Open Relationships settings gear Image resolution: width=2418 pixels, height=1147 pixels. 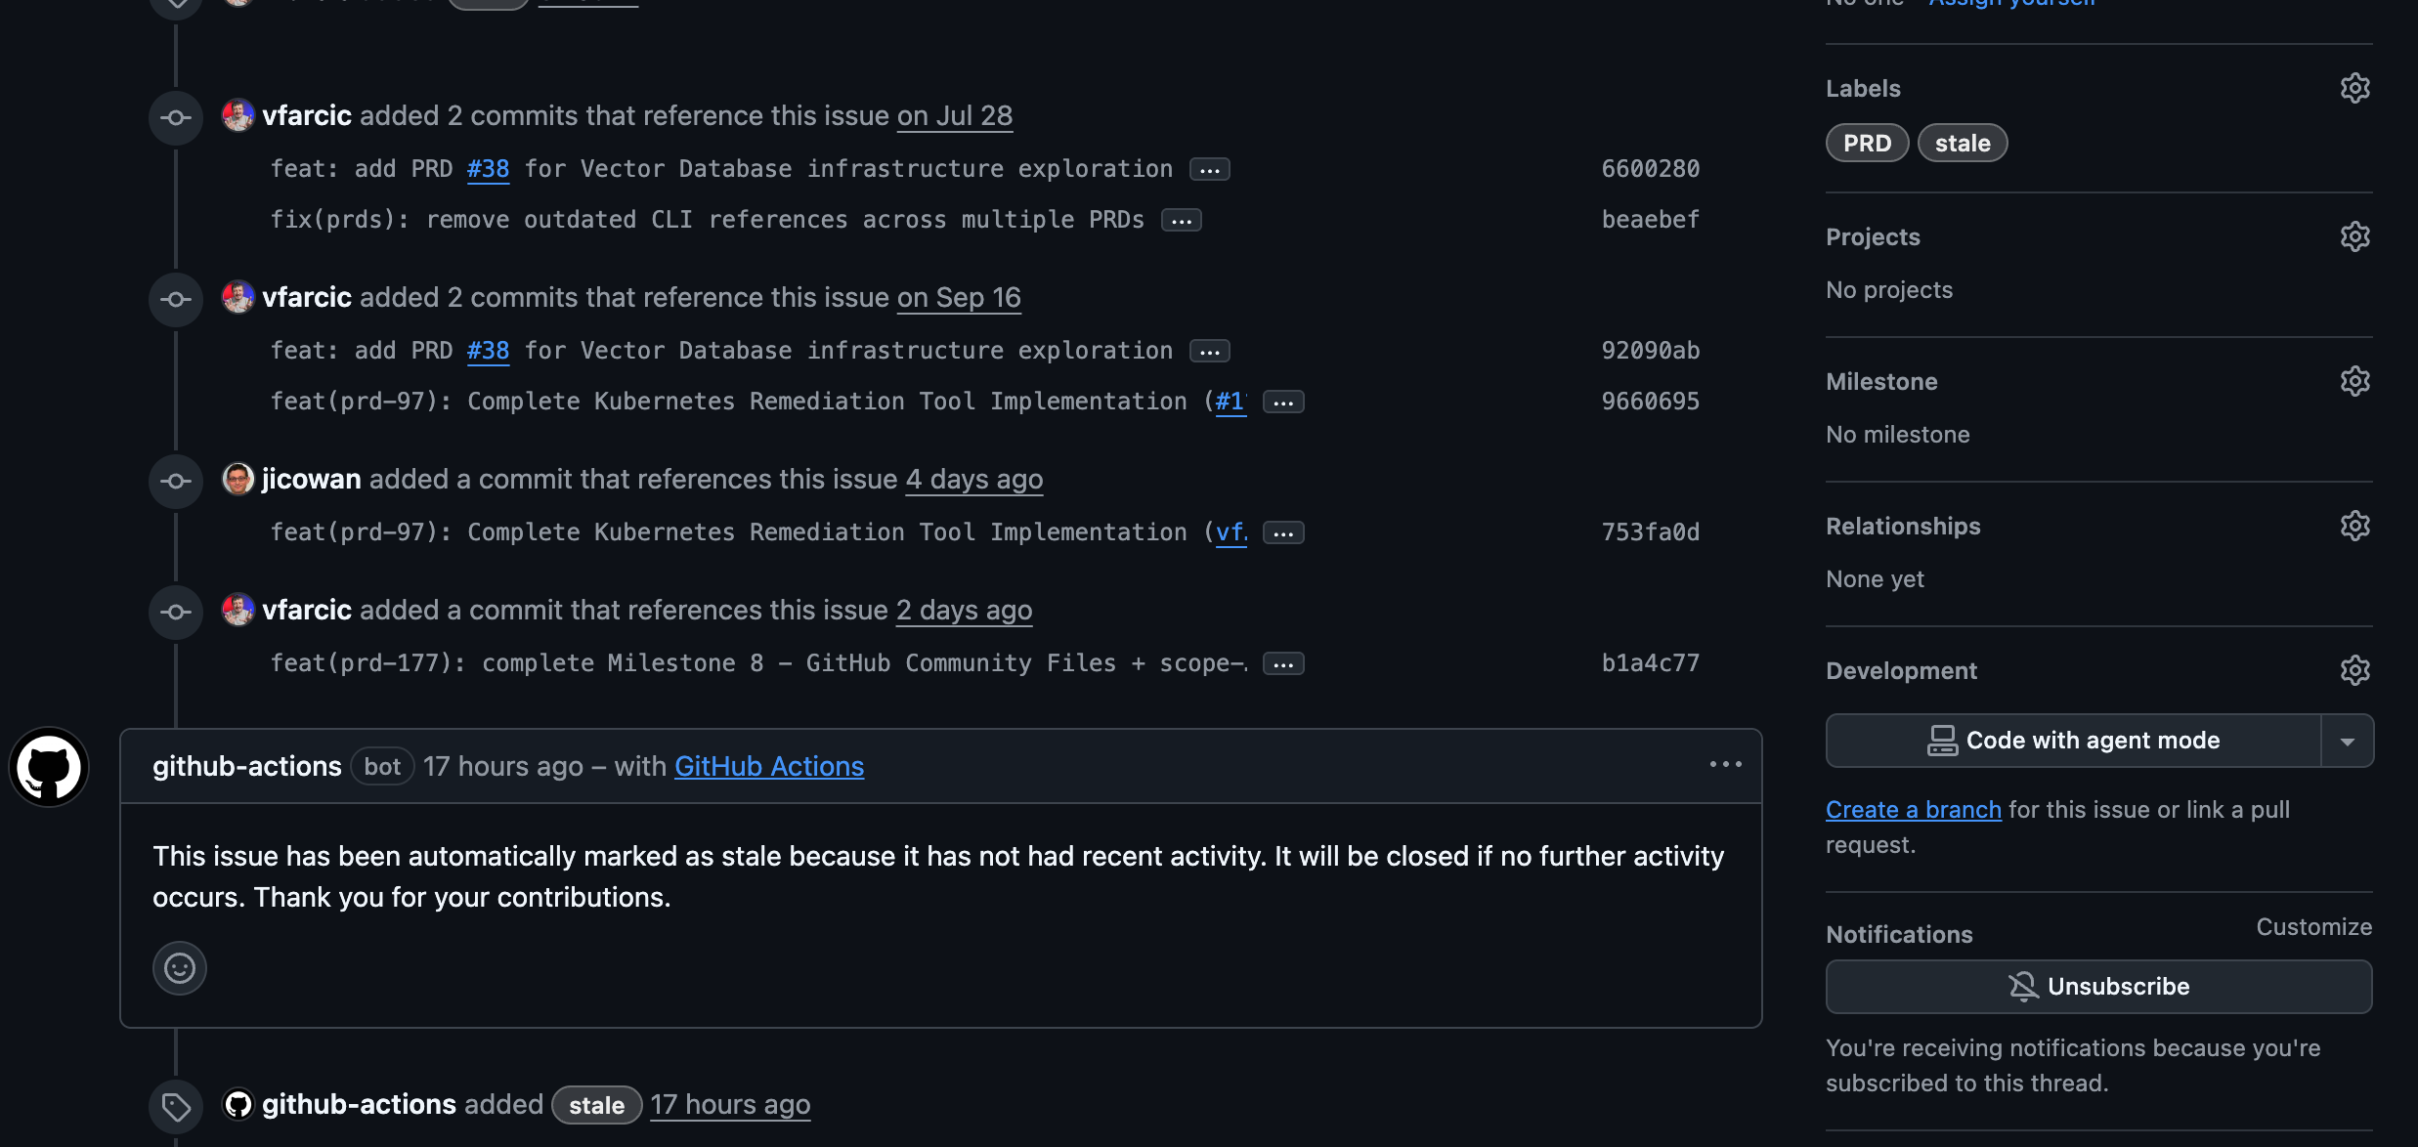point(2354,527)
